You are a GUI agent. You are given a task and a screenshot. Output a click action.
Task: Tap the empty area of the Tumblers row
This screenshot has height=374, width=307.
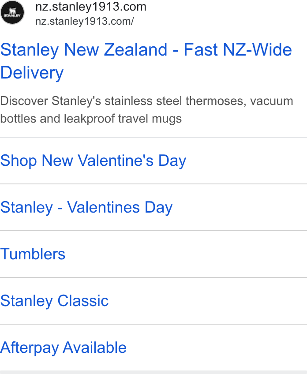click(x=186, y=254)
